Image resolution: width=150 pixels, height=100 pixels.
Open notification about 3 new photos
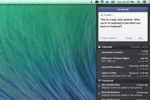click(x=123, y=86)
